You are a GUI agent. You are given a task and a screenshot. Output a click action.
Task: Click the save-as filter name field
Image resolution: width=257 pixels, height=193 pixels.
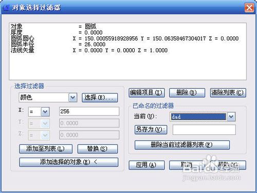(x=204, y=130)
